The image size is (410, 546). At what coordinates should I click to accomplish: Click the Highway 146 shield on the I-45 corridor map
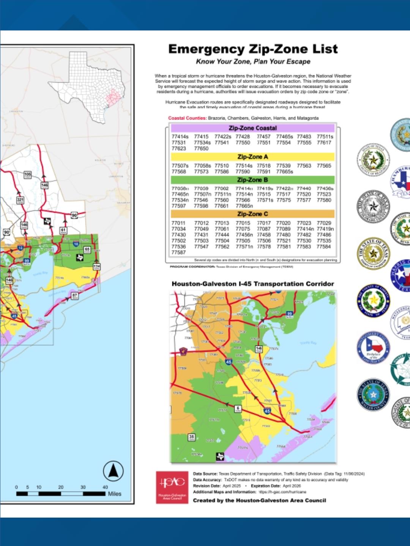(x=259, y=349)
